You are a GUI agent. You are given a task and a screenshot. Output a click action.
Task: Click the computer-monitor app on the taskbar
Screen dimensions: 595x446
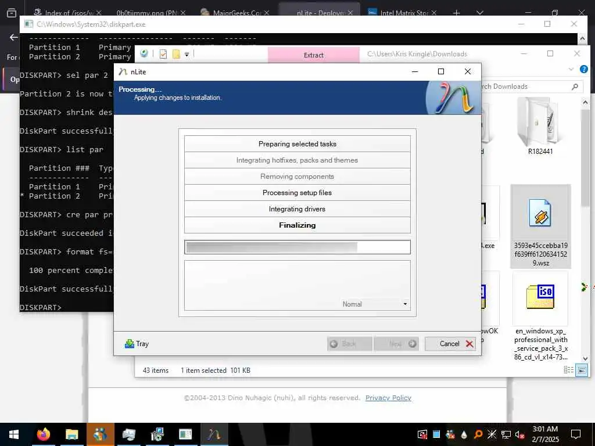click(x=128, y=434)
